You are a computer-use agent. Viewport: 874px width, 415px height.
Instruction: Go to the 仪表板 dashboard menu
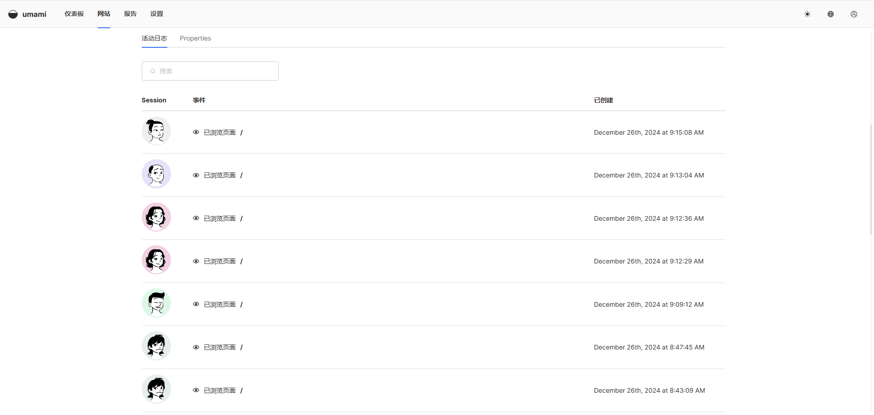(74, 14)
